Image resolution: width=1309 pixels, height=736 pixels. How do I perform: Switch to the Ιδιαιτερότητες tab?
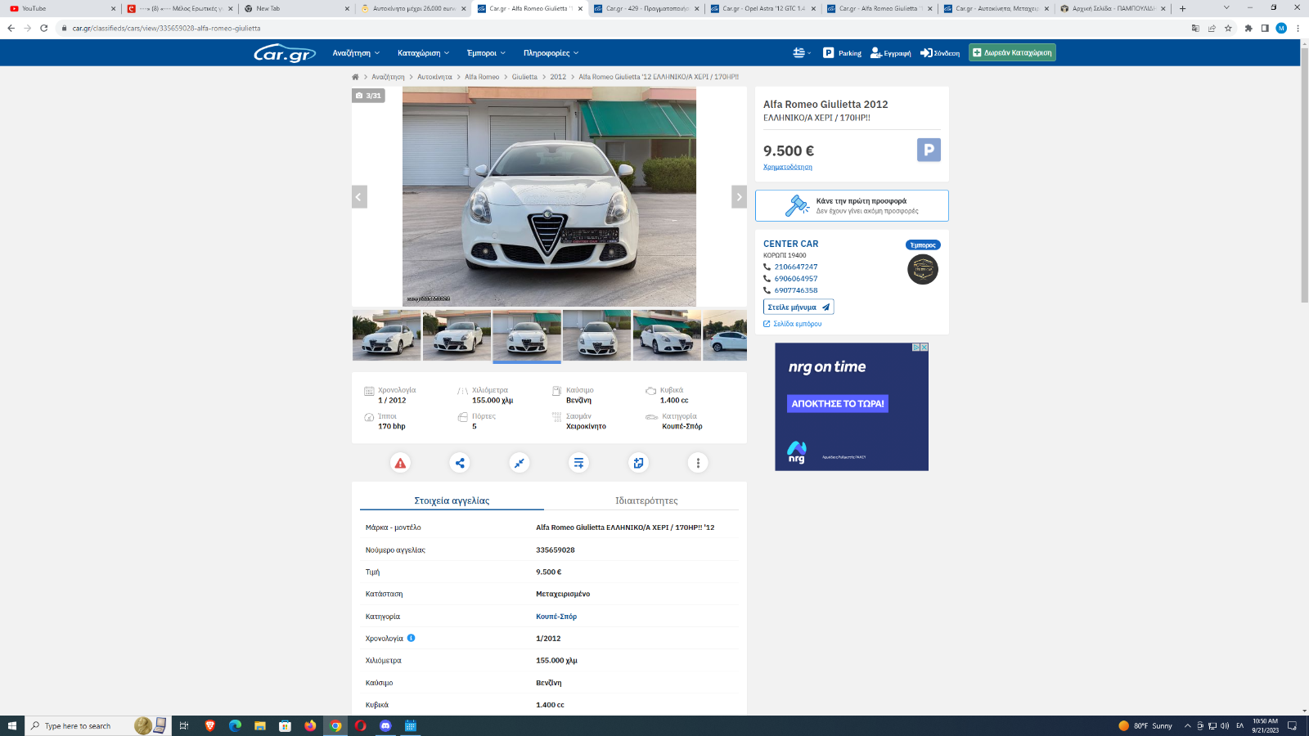[x=646, y=500]
